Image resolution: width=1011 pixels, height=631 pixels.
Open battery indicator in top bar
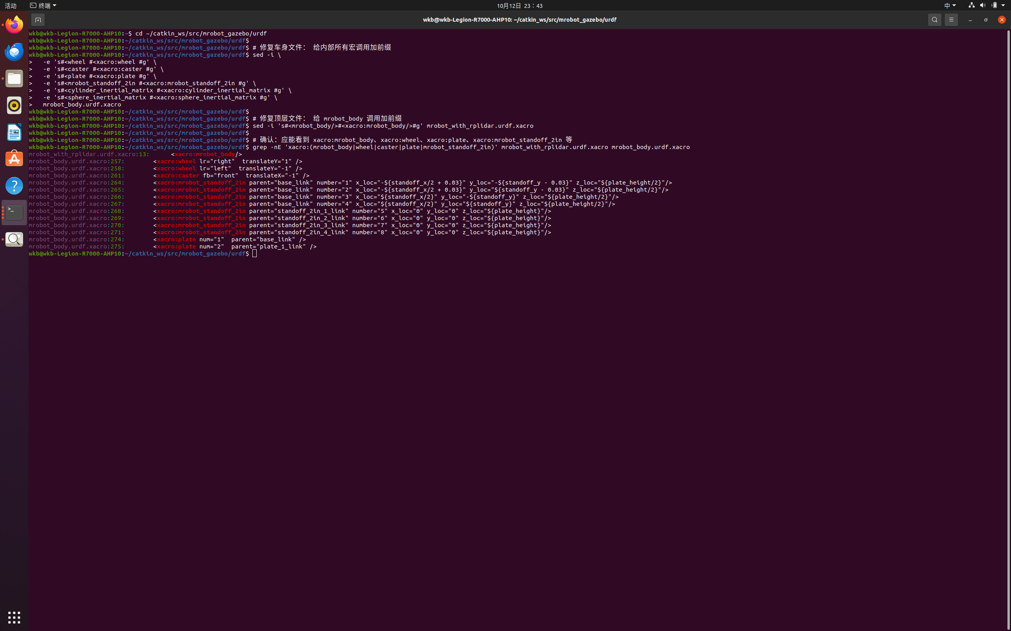[995, 6]
